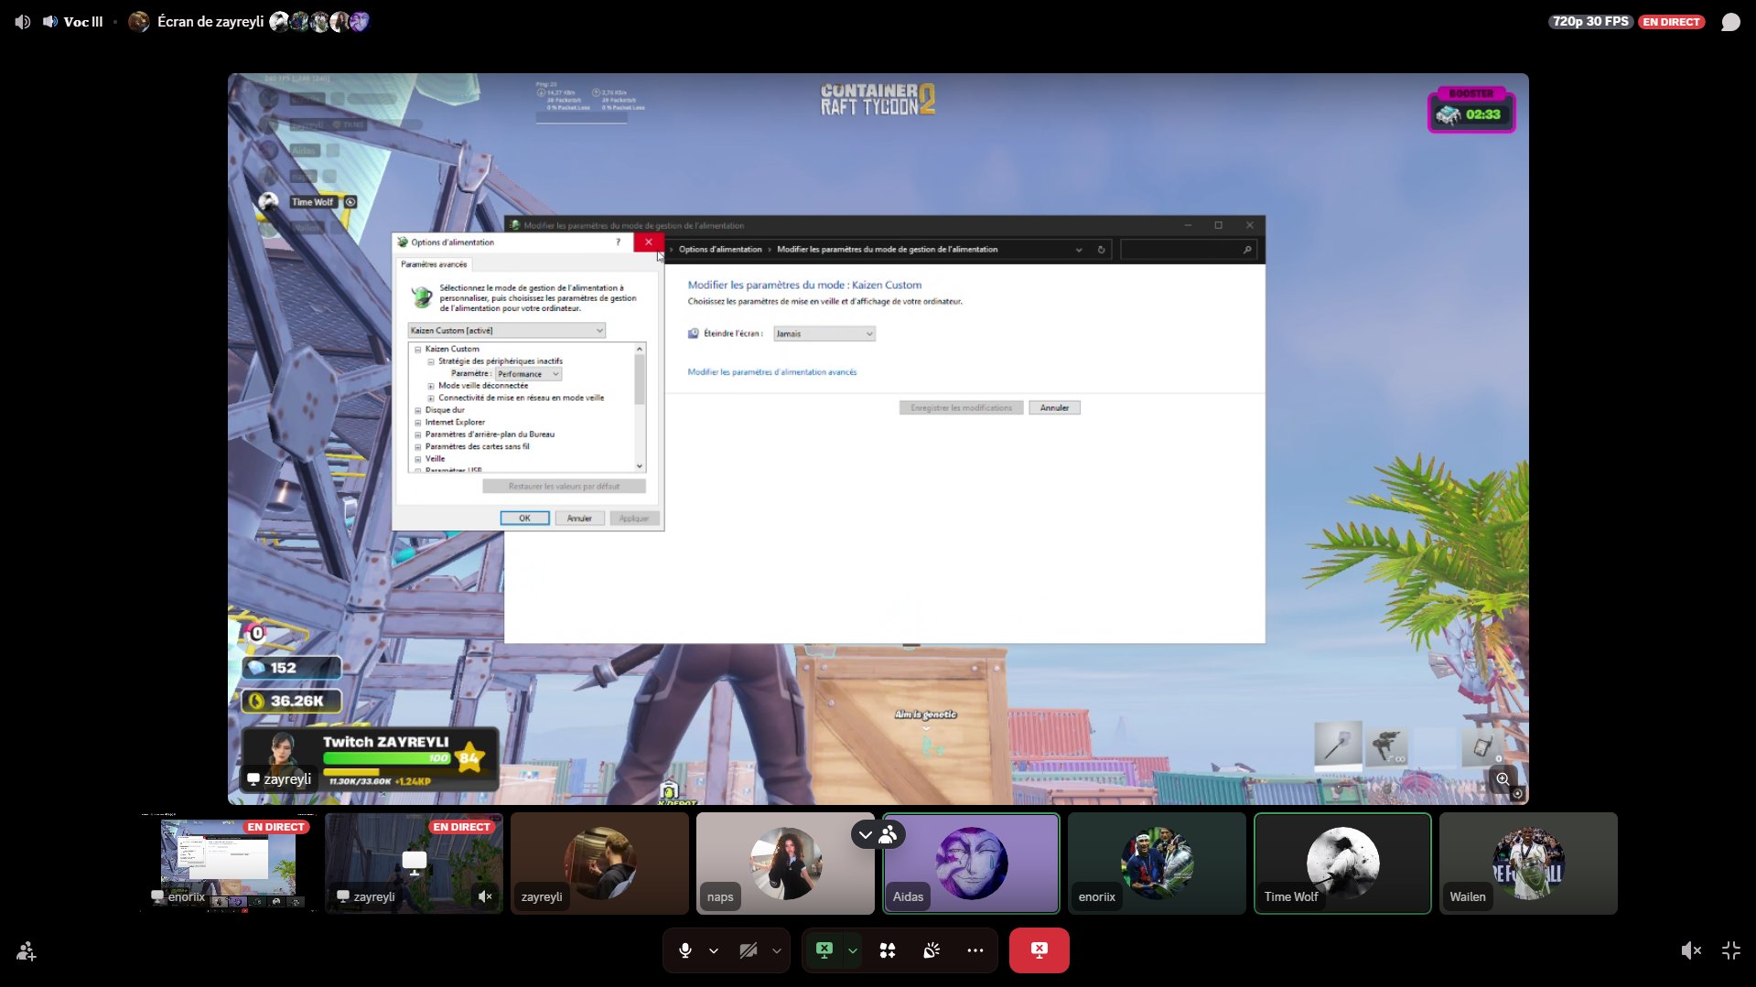Viewport: 1756px width, 987px height.
Task: Click Enregistrer les modifications button
Action: (961, 408)
